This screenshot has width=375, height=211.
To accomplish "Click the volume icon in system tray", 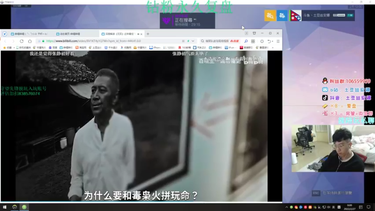I will (x=329, y=207).
